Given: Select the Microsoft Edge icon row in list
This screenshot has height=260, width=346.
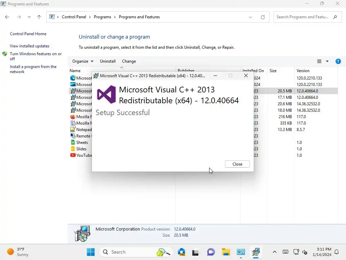Looking at the screenshot, I should point(73,78).
